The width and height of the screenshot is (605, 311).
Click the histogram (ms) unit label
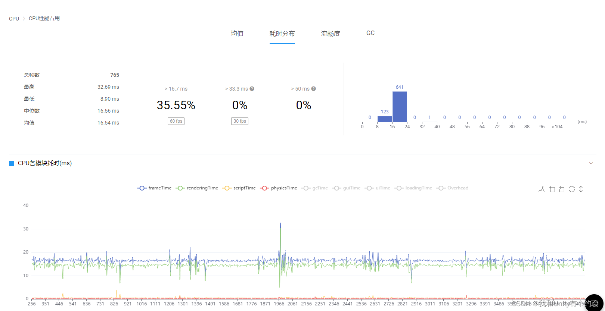[x=582, y=122]
